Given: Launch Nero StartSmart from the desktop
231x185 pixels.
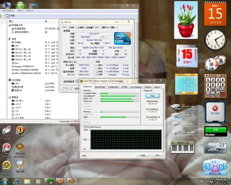Looking at the screenshot, I should tap(6, 150).
